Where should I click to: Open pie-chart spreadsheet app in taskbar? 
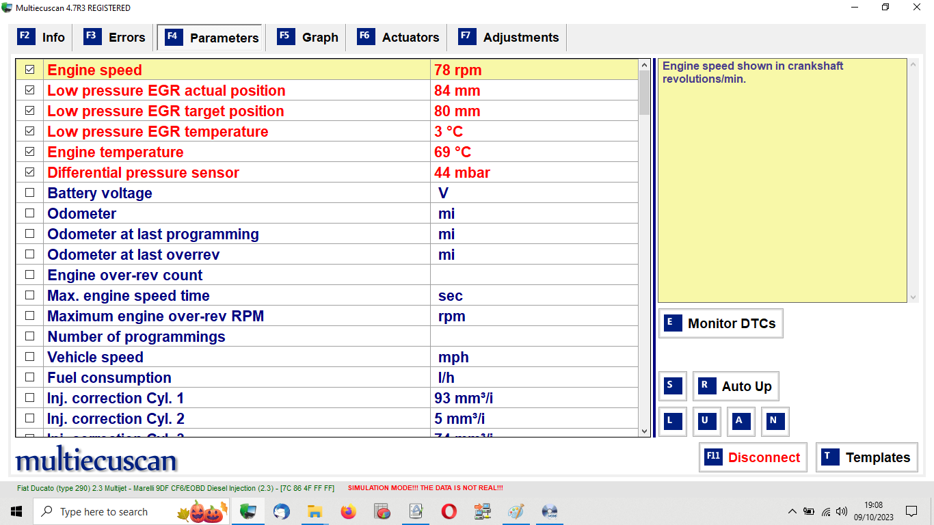[x=382, y=511]
